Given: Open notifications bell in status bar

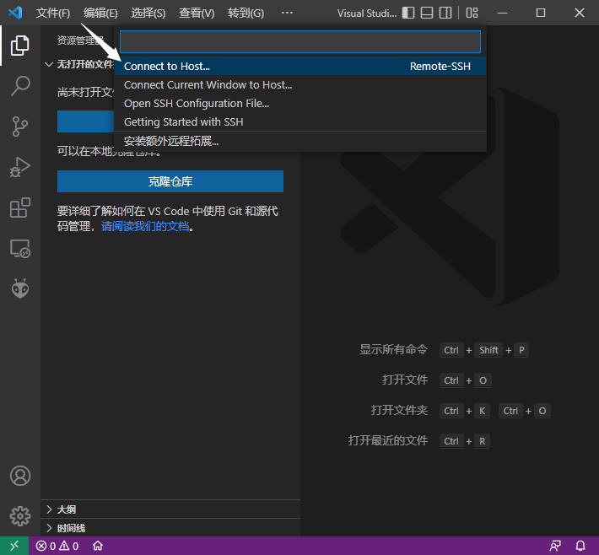Looking at the screenshot, I should tap(580, 546).
